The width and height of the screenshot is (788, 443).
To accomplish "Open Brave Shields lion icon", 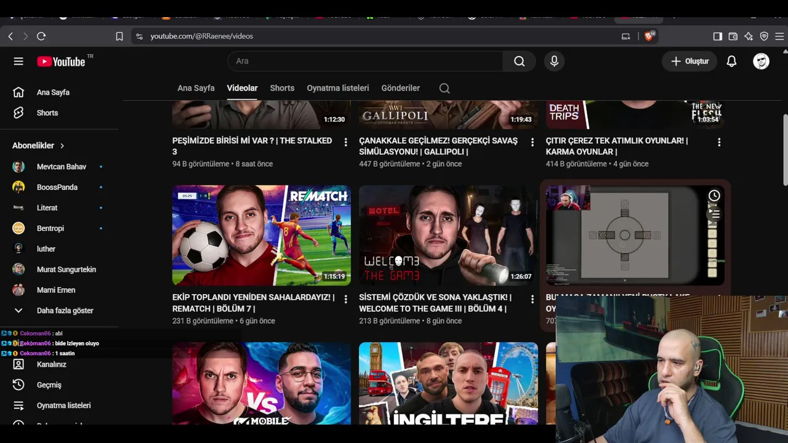I will pos(648,36).
